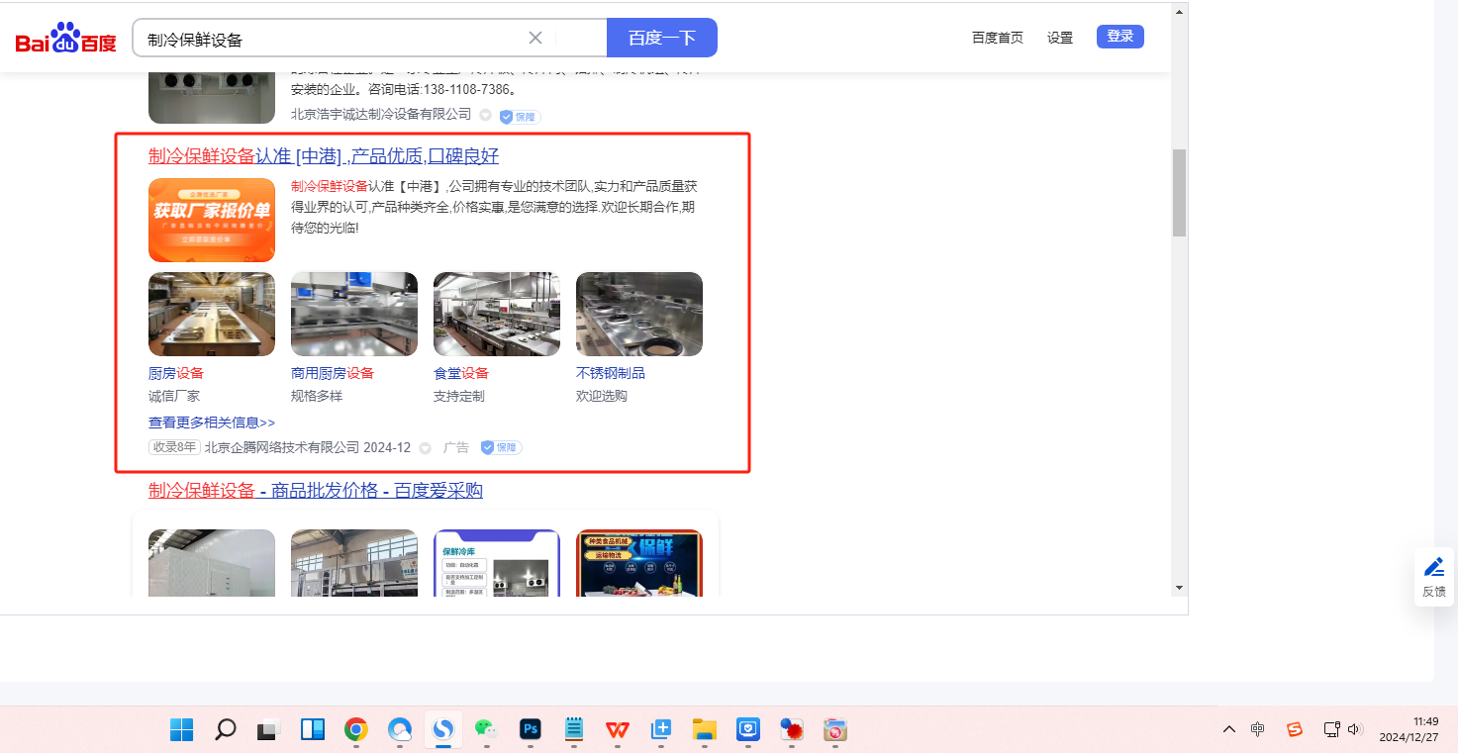Image resolution: width=1458 pixels, height=753 pixels.
Task: Click the 支持定制 caption
Action: pos(459,396)
